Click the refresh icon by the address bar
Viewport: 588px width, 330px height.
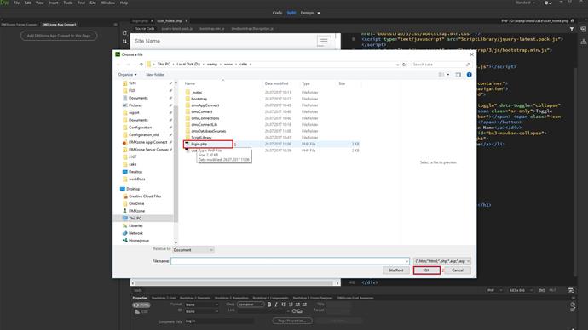coord(404,65)
